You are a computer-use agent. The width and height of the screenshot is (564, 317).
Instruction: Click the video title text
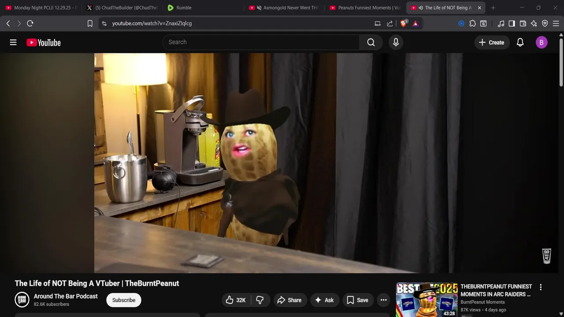click(97, 283)
